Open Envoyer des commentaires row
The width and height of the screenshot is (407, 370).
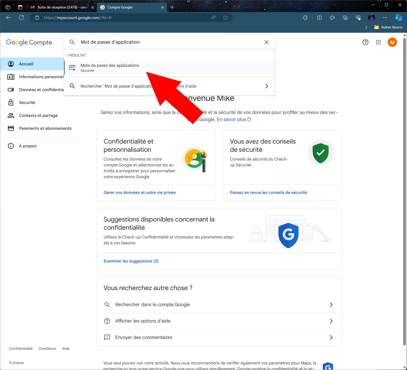pos(219,337)
